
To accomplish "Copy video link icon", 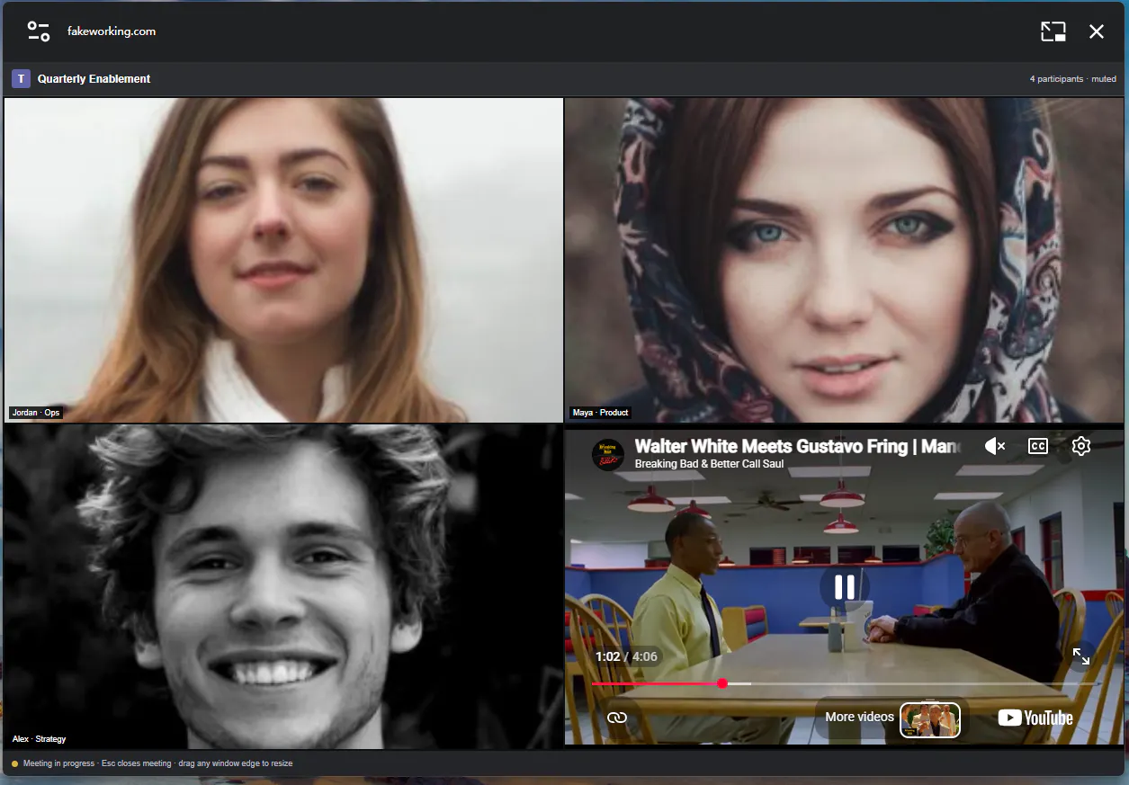I will point(616,718).
